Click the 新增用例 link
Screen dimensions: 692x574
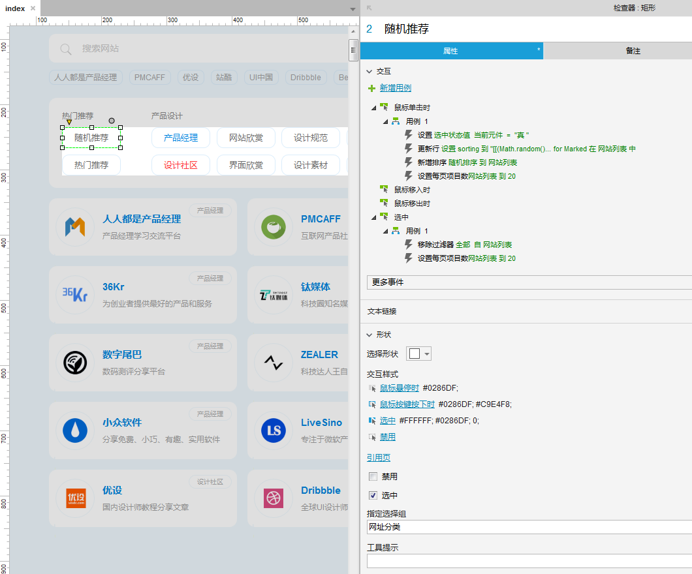(x=396, y=88)
